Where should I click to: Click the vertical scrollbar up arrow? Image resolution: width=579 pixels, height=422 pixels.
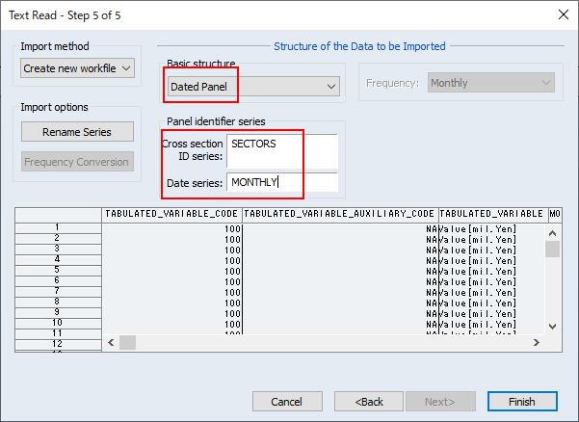(x=552, y=231)
